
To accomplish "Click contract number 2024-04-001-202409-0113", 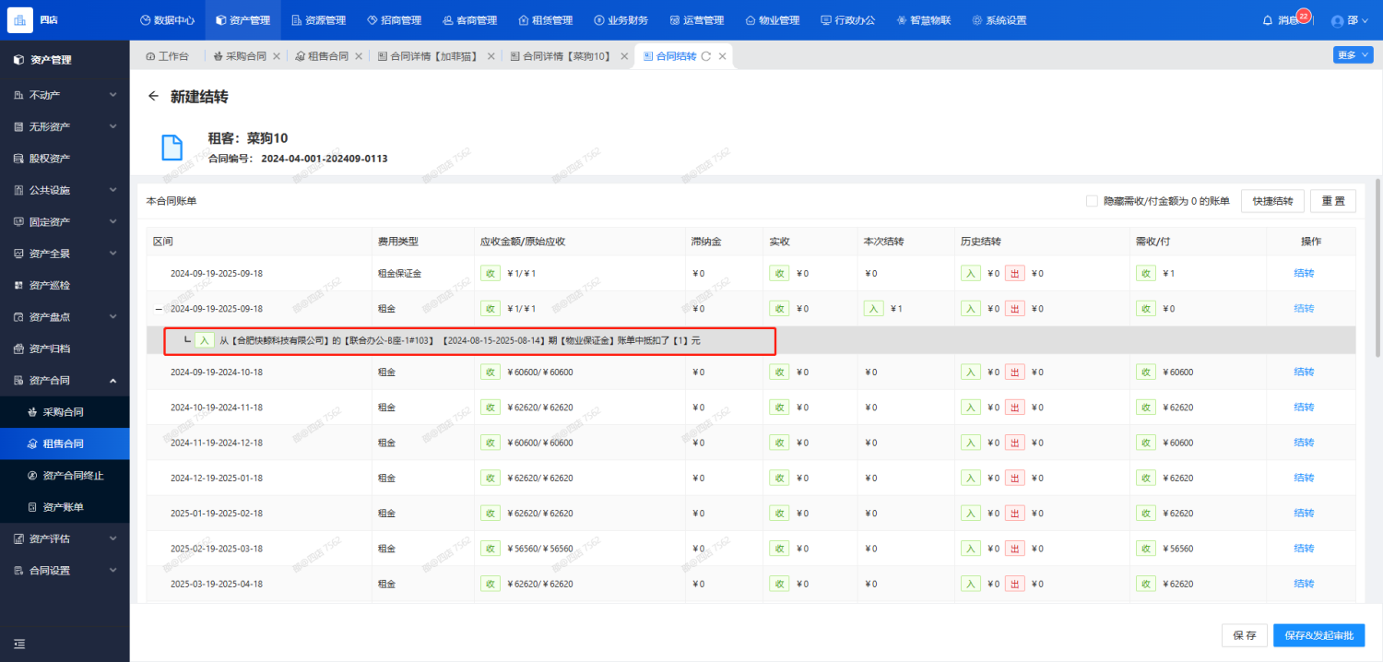I will pos(325,159).
